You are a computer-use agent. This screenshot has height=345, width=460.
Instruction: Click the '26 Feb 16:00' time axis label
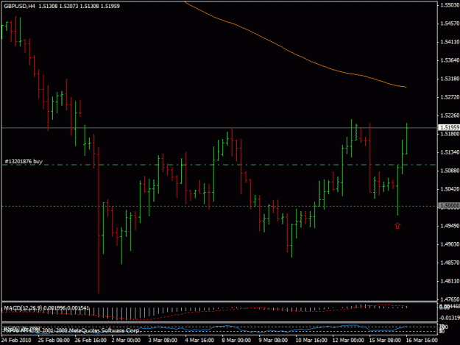[x=91, y=340]
